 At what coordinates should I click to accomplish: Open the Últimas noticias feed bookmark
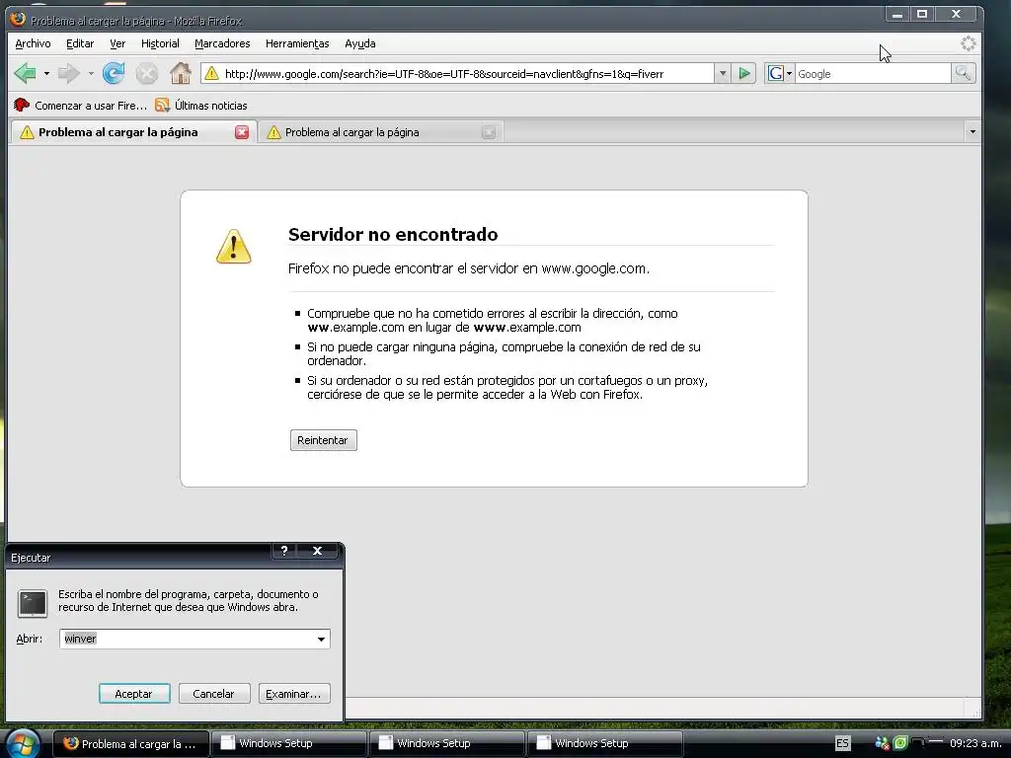click(201, 105)
